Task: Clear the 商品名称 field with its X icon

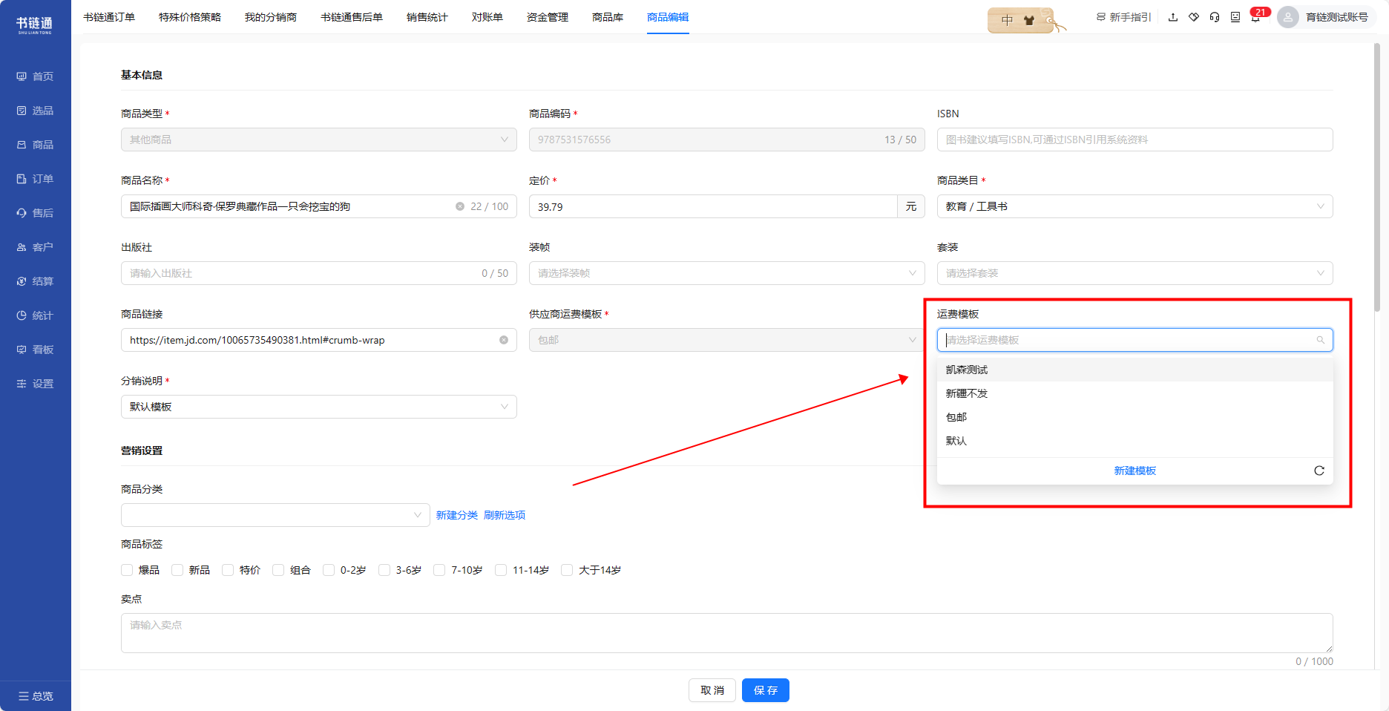Action: 460,206
